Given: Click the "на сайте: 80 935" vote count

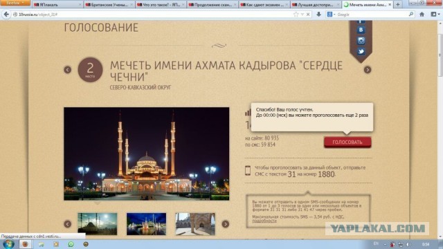Looking at the screenshot, I should pyautogui.click(x=262, y=138).
